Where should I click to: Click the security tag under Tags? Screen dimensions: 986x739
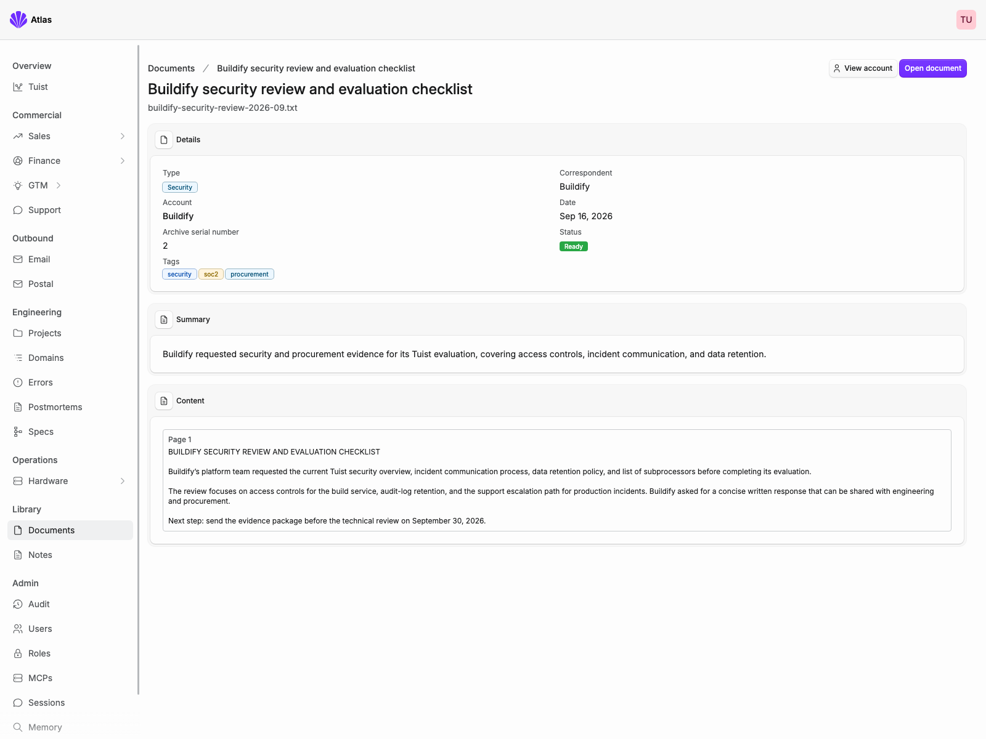pyautogui.click(x=179, y=274)
